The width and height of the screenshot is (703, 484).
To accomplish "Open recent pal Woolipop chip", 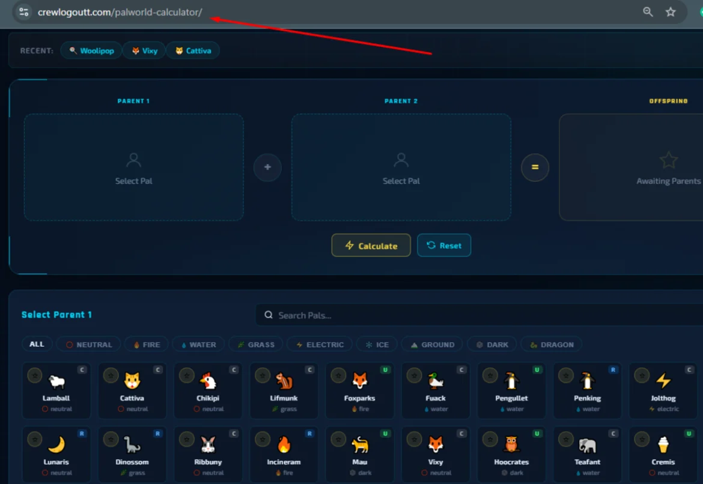I will pos(91,50).
